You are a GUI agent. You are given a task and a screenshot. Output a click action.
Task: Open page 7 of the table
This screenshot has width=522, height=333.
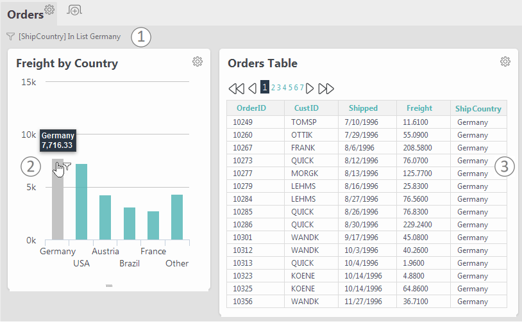pos(301,88)
